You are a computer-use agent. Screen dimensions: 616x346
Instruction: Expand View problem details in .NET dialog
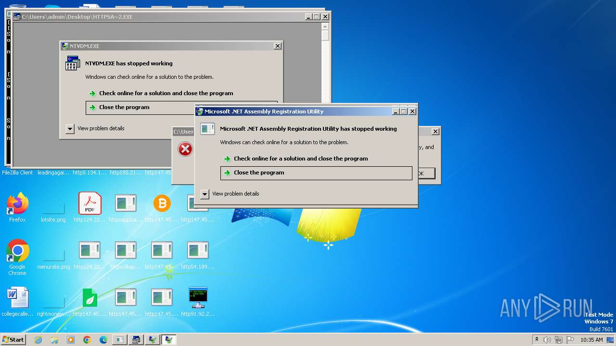205,194
